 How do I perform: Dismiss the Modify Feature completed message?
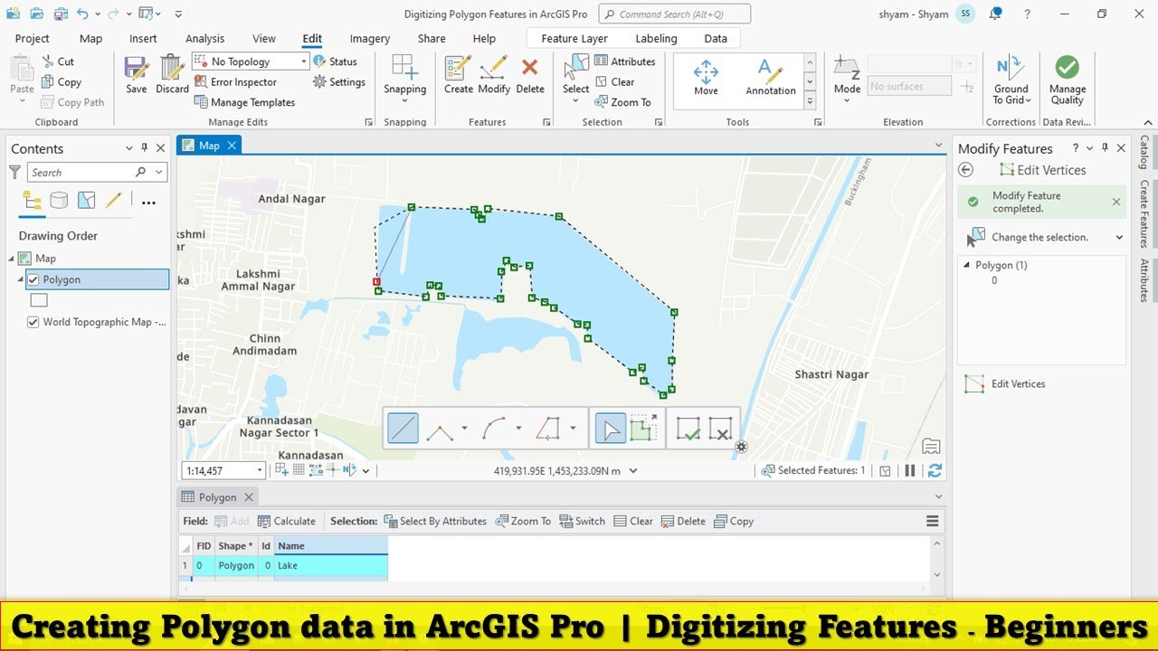click(x=1116, y=202)
